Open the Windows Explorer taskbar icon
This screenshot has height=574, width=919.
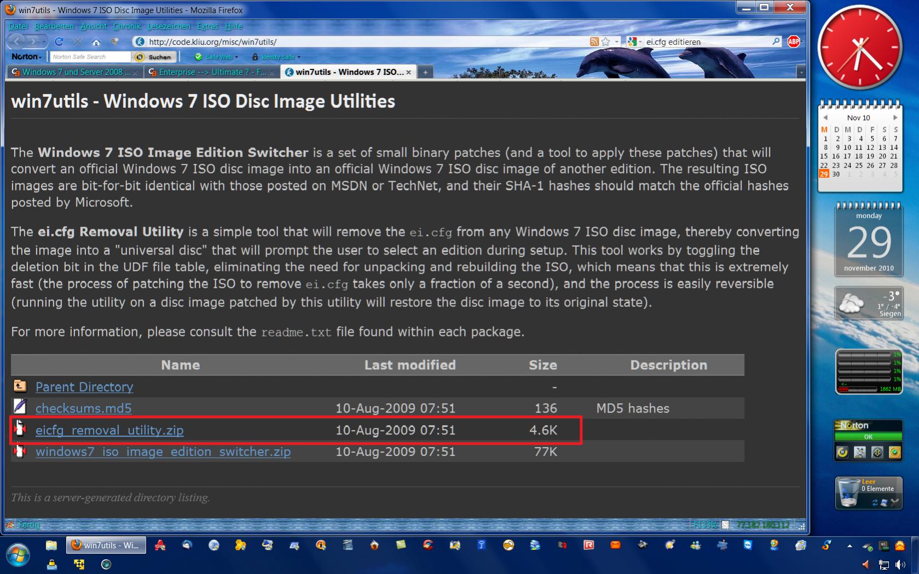pos(51,545)
